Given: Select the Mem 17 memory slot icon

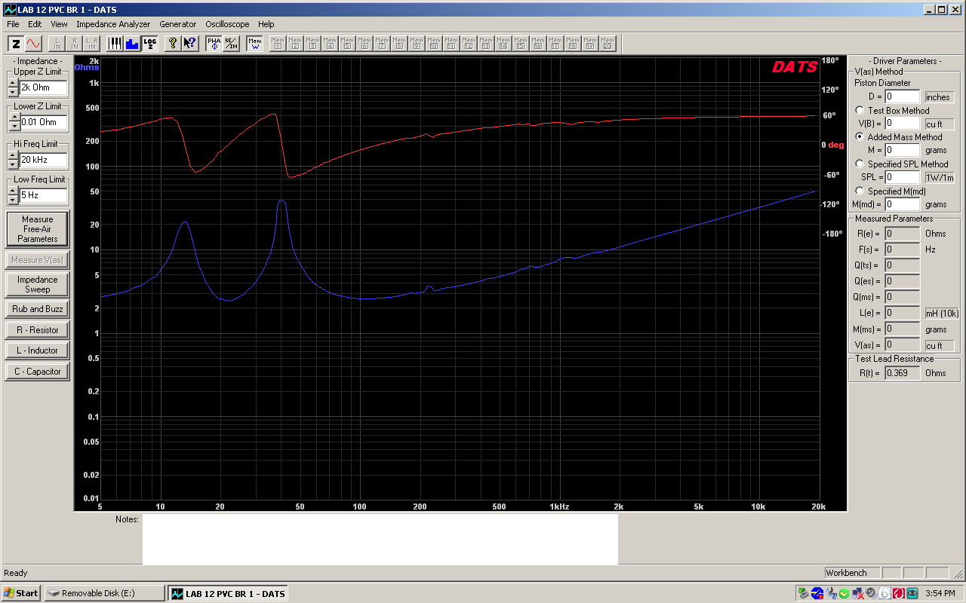Looking at the screenshot, I should [555, 44].
